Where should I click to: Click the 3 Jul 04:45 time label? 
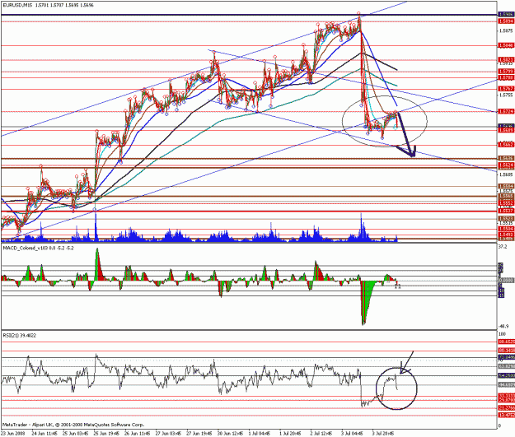(353, 434)
